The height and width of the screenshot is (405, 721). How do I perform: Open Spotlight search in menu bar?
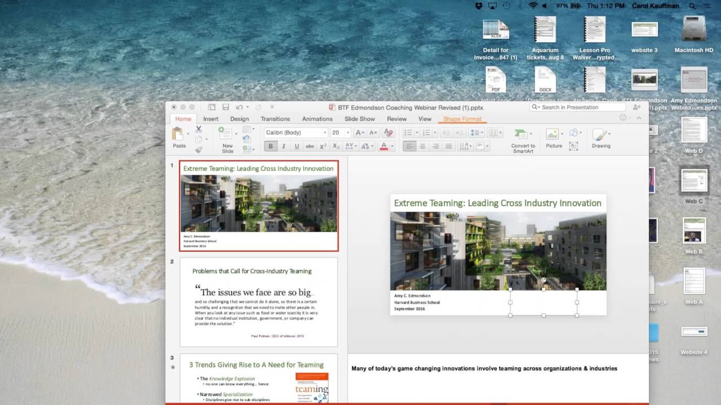(x=692, y=6)
